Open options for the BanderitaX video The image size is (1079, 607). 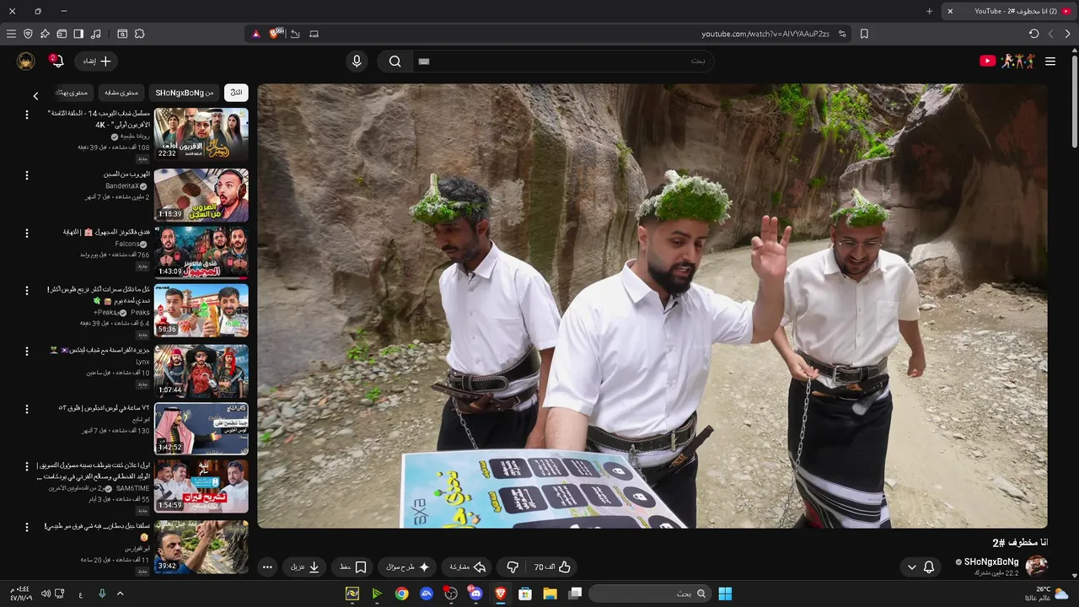pyautogui.click(x=26, y=175)
